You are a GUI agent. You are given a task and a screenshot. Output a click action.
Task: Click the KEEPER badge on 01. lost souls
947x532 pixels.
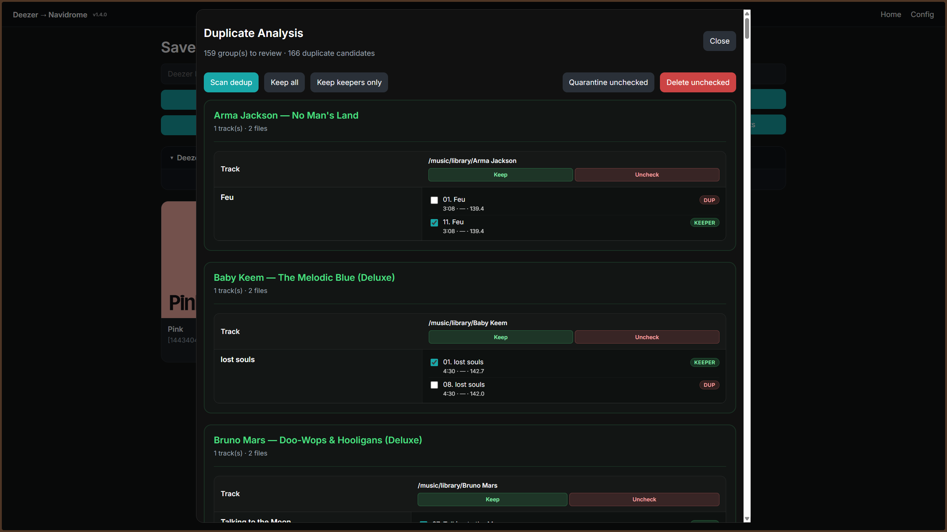(x=704, y=362)
